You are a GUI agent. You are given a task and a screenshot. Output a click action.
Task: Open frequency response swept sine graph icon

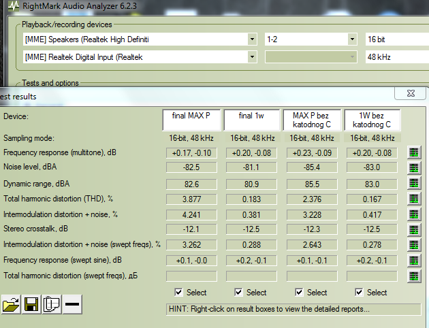pyautogui.click(x=414, y=260)
